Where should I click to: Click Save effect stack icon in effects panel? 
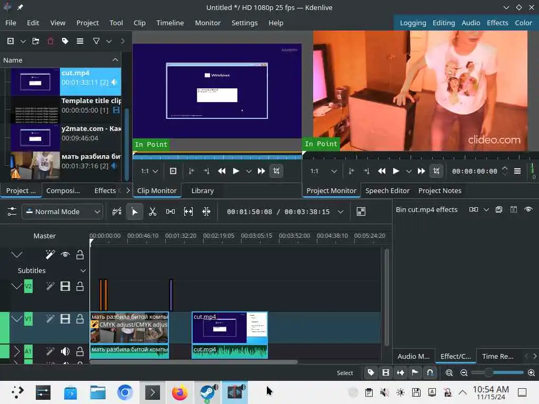click(499, 209)
